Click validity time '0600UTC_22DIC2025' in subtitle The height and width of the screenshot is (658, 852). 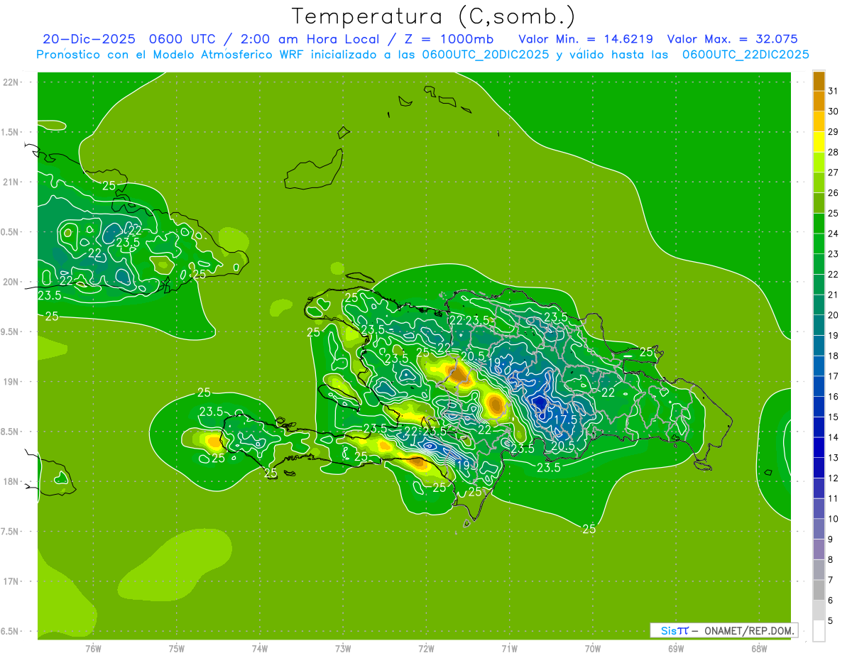tap(745, 55)
